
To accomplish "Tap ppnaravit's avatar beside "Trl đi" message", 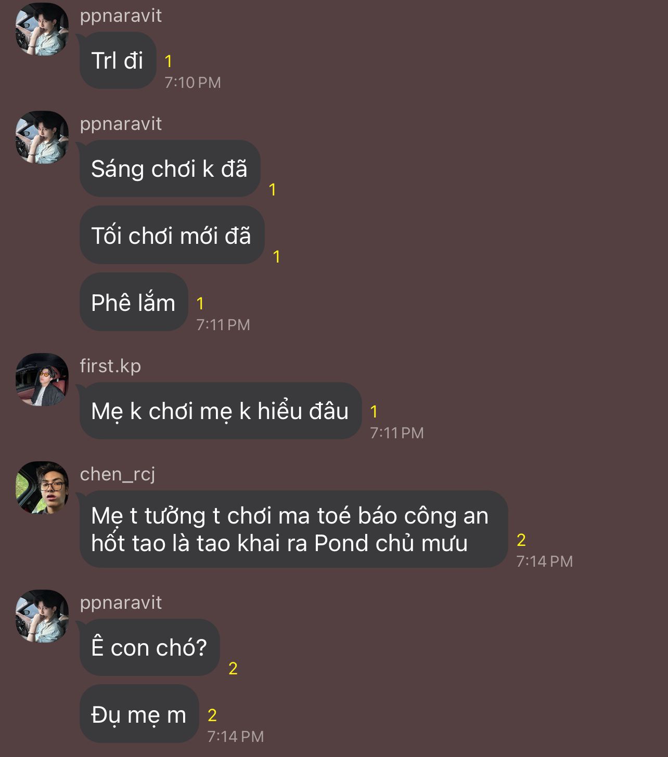I will coord(42,29).
